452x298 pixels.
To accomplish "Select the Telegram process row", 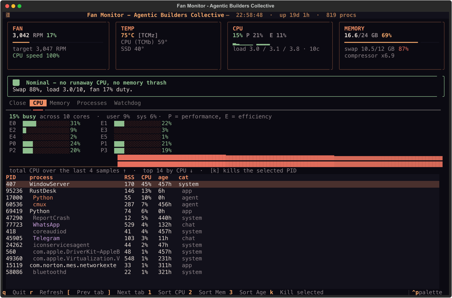I will tap(223, 238).
